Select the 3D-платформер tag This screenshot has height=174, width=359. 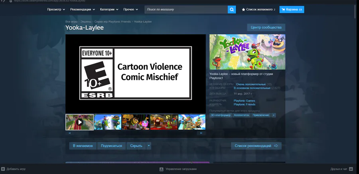(x=221, y=115)
